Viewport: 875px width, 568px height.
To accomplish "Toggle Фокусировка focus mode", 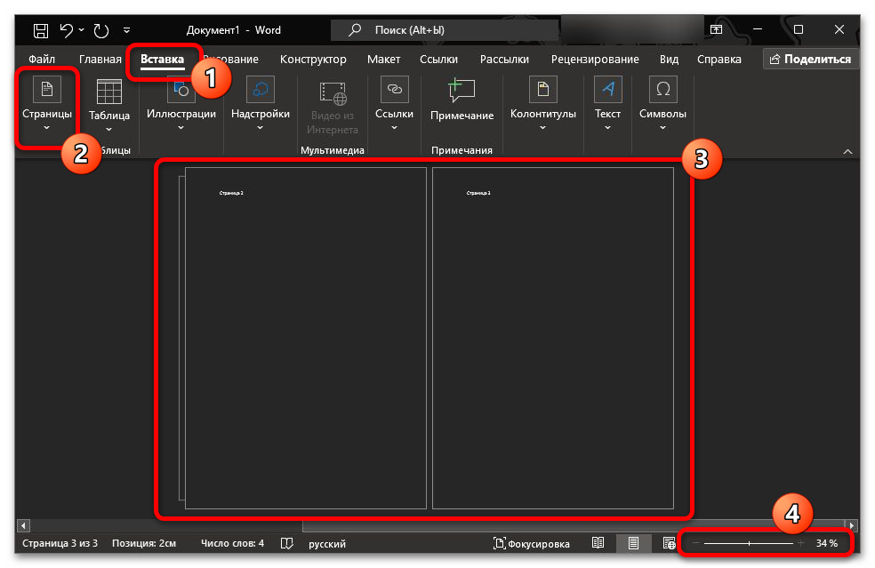I will pyautogui.click(x=534, y=543).
